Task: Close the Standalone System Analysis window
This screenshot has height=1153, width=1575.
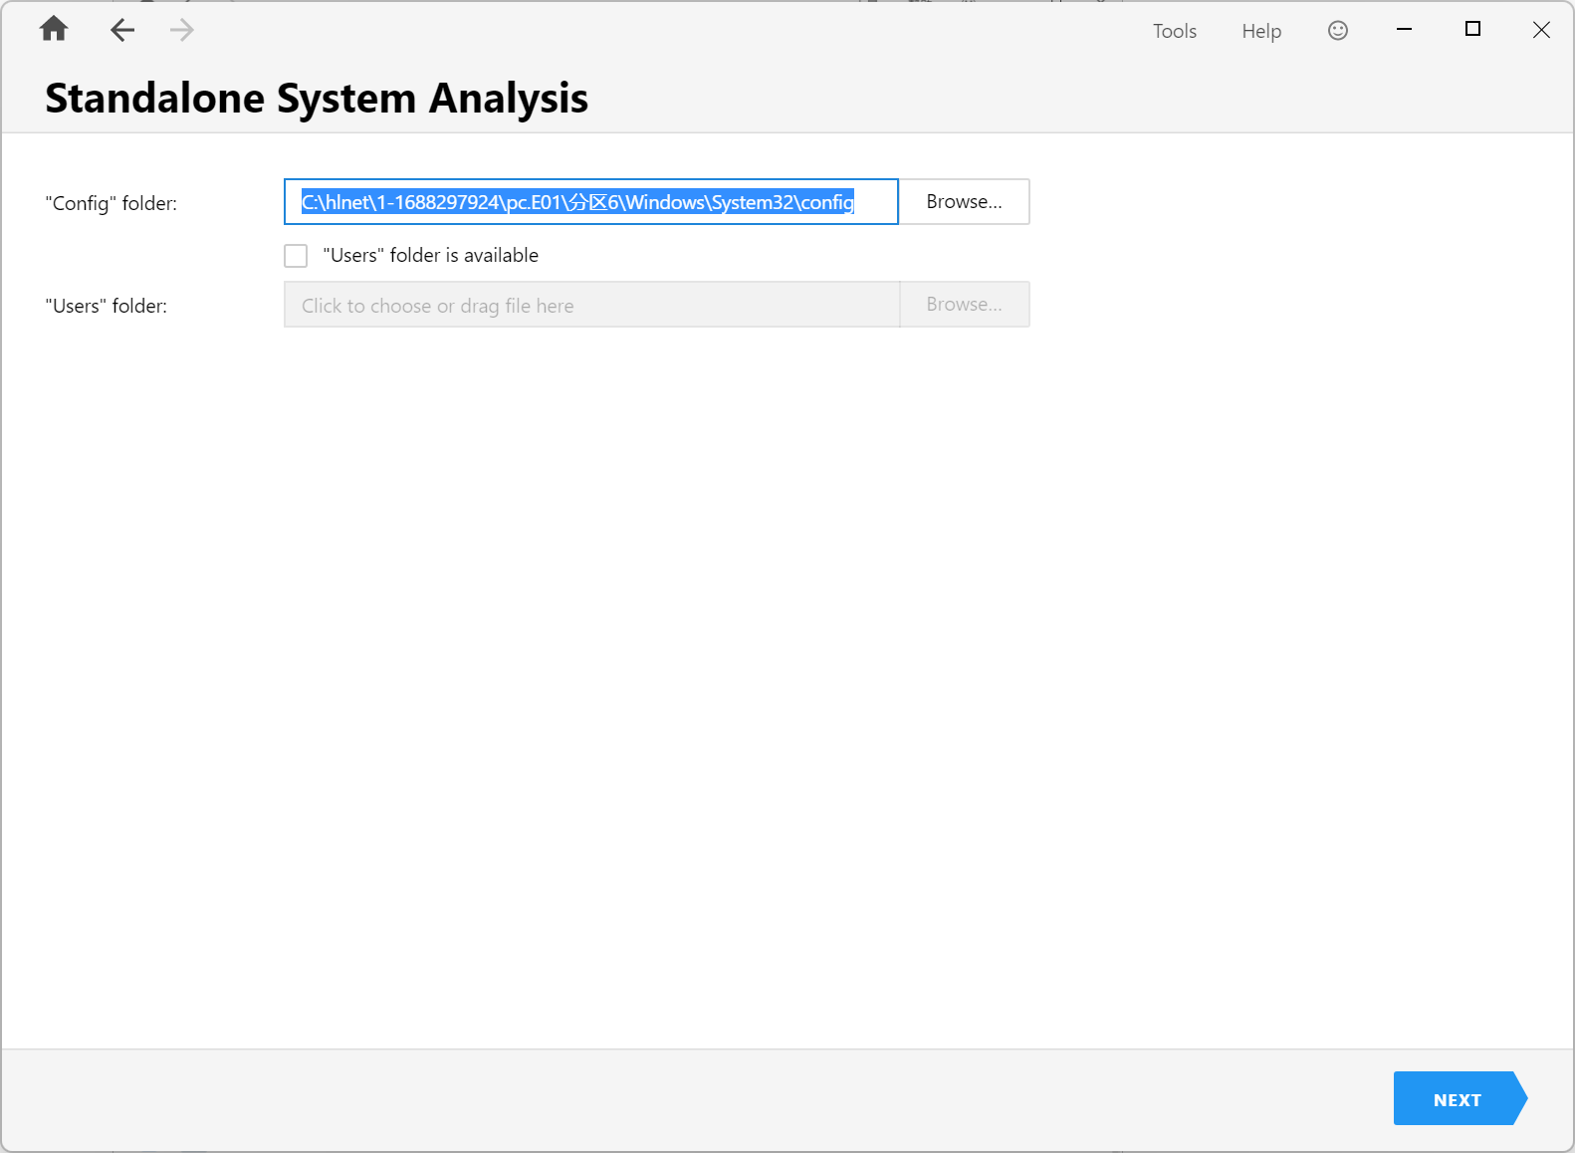Action: point(1541,30)
